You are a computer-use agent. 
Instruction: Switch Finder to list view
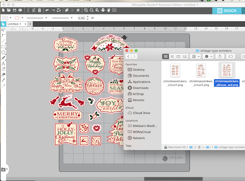click(x=172, y=56)
